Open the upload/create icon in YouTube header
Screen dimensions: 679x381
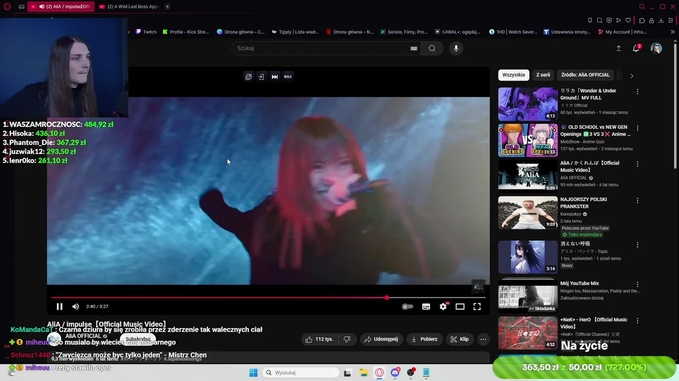(x=619, y=48)
